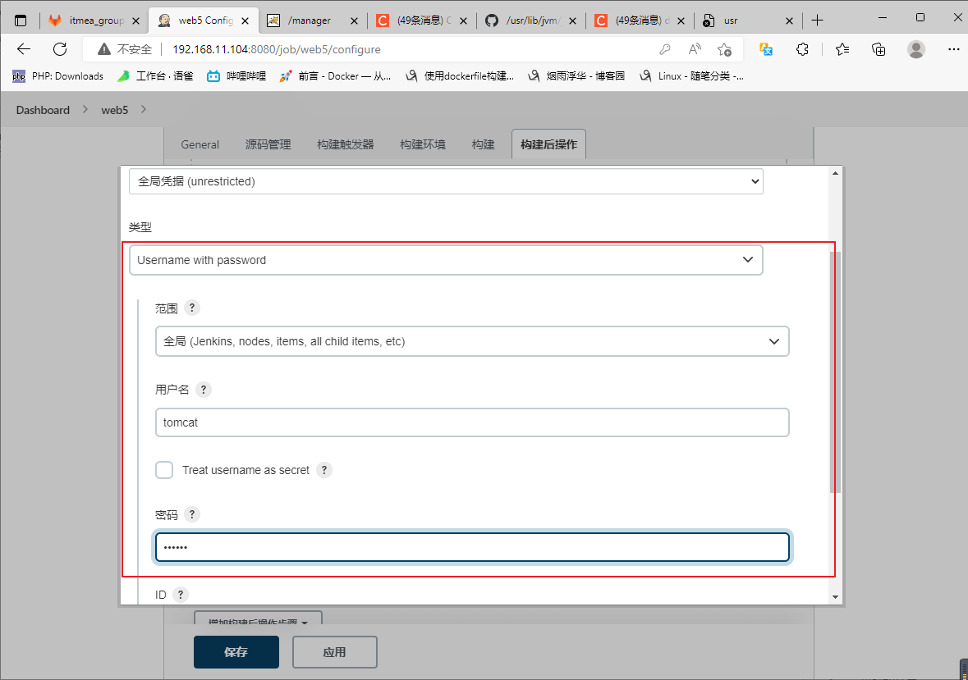Click the not-secure warning icon
Image resolution: width=968 pixels, height=680 pixels.
(x=103, y=49)
